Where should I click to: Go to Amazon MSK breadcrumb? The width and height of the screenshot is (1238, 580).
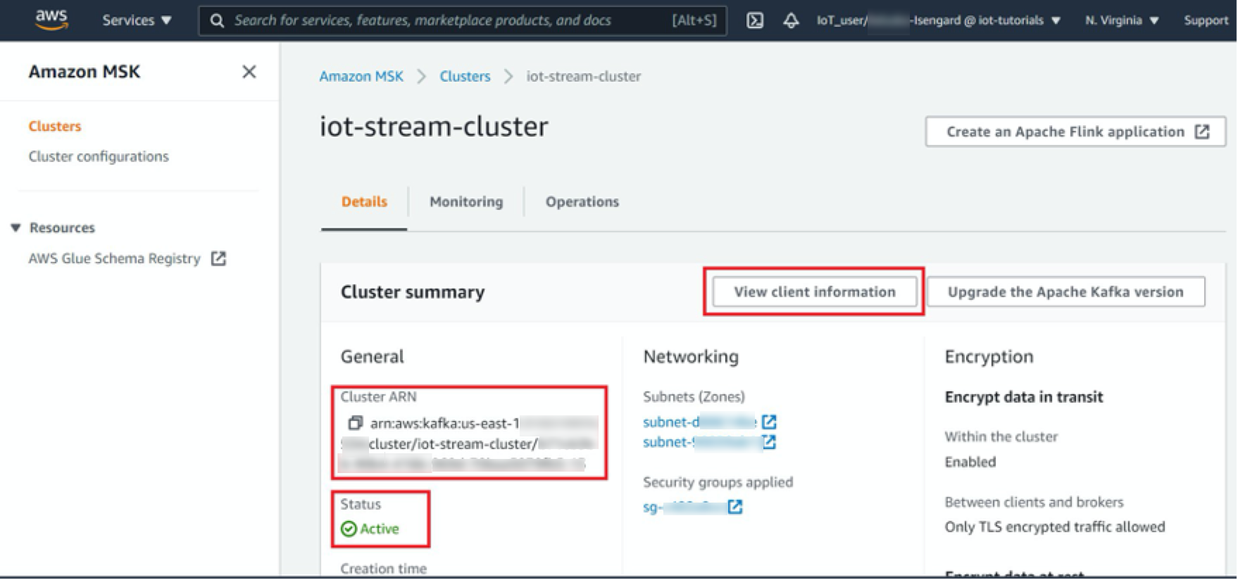361,76
